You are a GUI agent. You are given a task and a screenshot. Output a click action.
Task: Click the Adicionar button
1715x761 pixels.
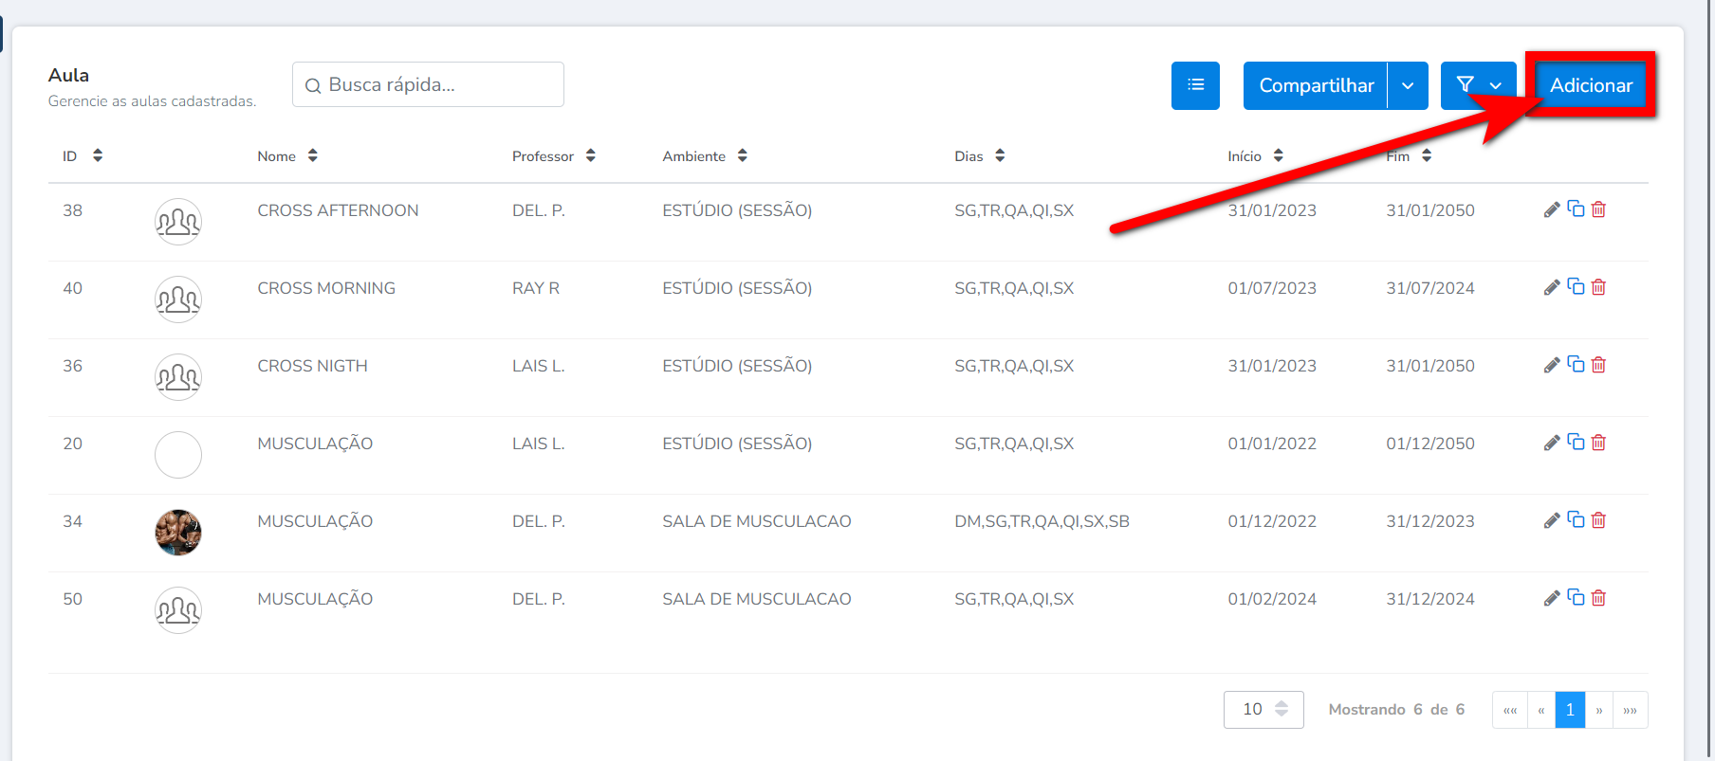click(x=1591, y=85)
